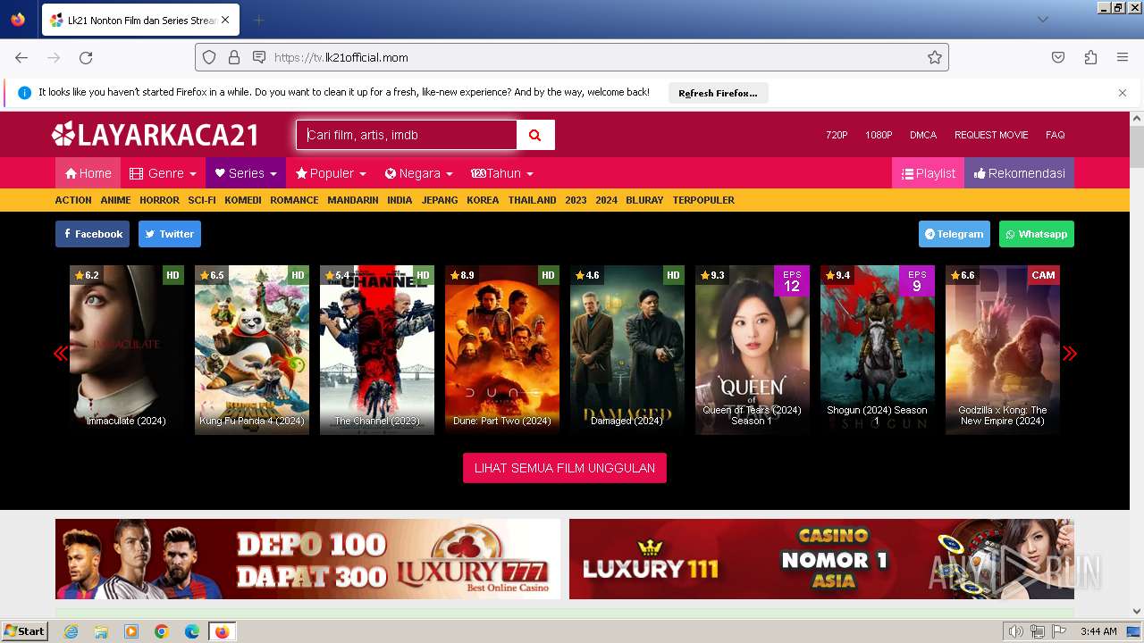Click the Whatsapp button
This screenshot has width=1144, height=643.
click(x=1037, y=234)
